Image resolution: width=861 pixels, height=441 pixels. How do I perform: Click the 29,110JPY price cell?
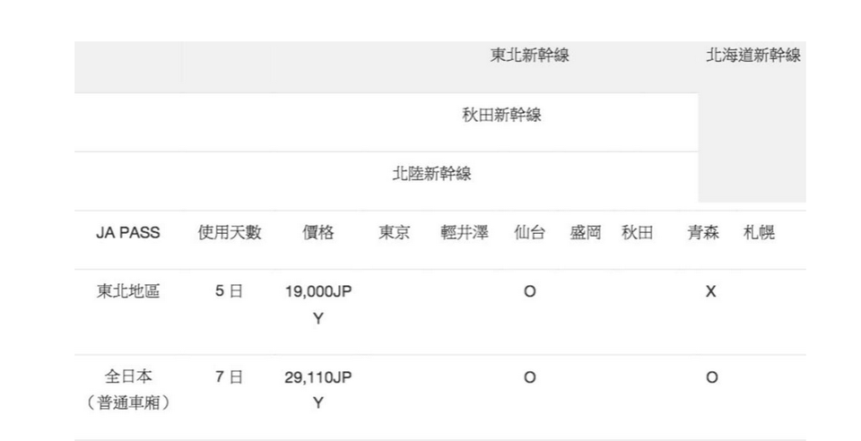(x=317, y=391)
